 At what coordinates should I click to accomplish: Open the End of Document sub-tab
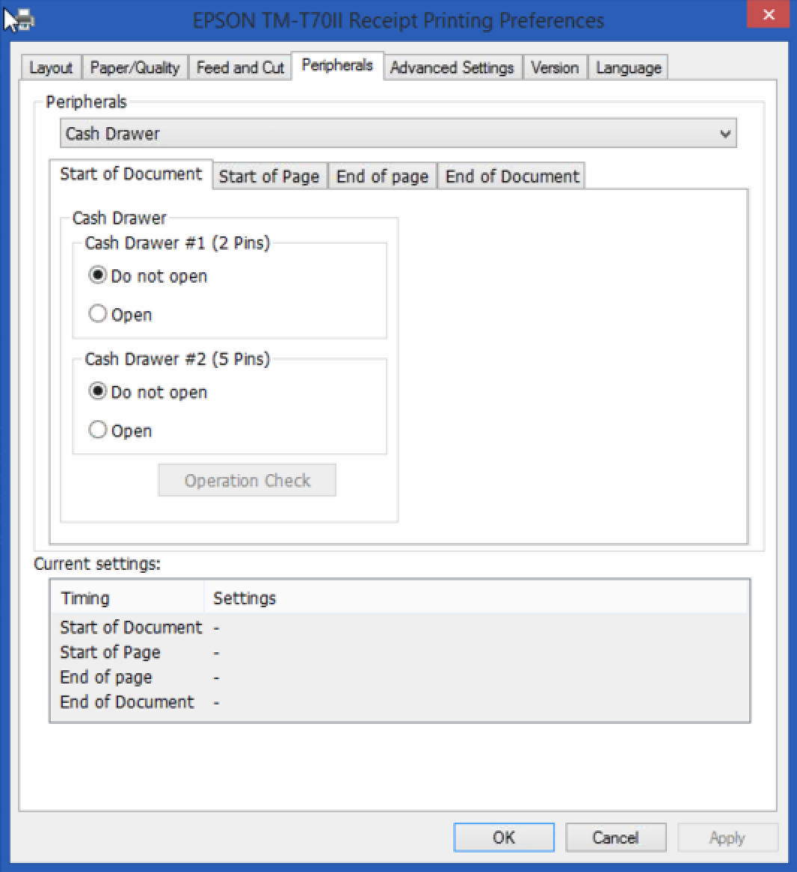pos(512,176)
